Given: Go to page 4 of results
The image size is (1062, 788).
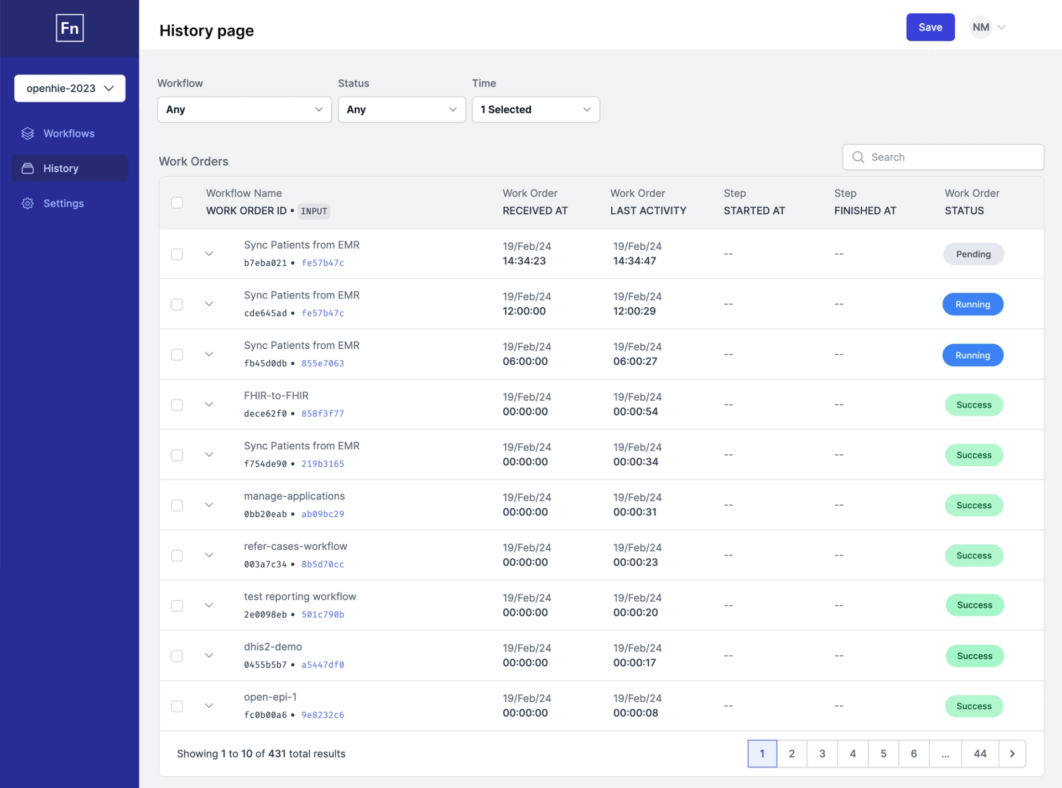Looking at the screenshot, I should coord(852,753).
